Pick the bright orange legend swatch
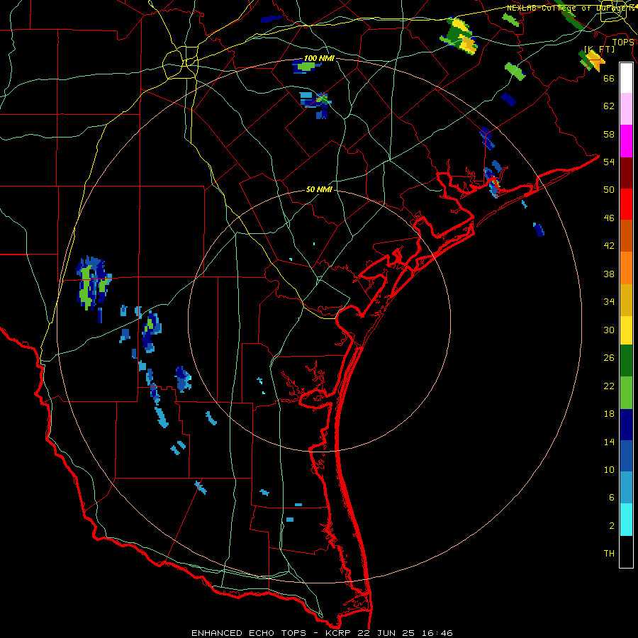Screen dimensions: 638x638 [626, 268]
